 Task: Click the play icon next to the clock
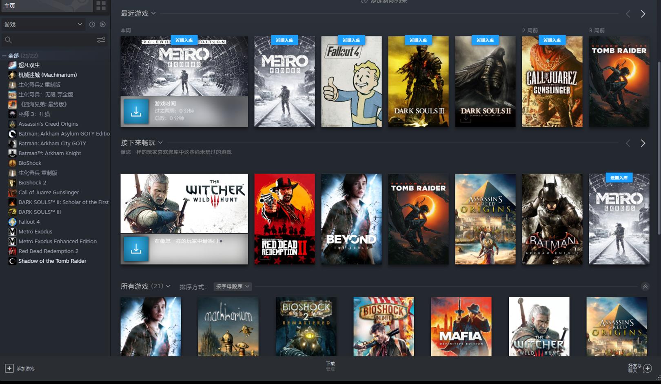coord(102,24)
